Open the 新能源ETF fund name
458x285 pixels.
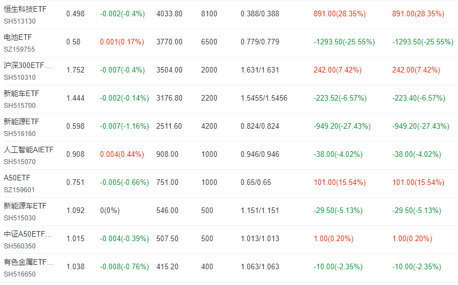click(21, 121)
